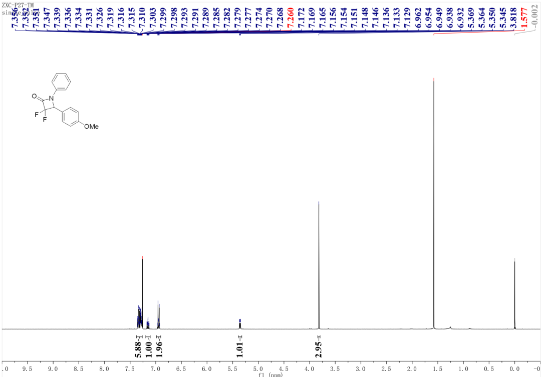Click the CDCl3 solvent peak near 7.26 ppm
Image resolution: width=541 pixels, height=377 pixels.
142,292
